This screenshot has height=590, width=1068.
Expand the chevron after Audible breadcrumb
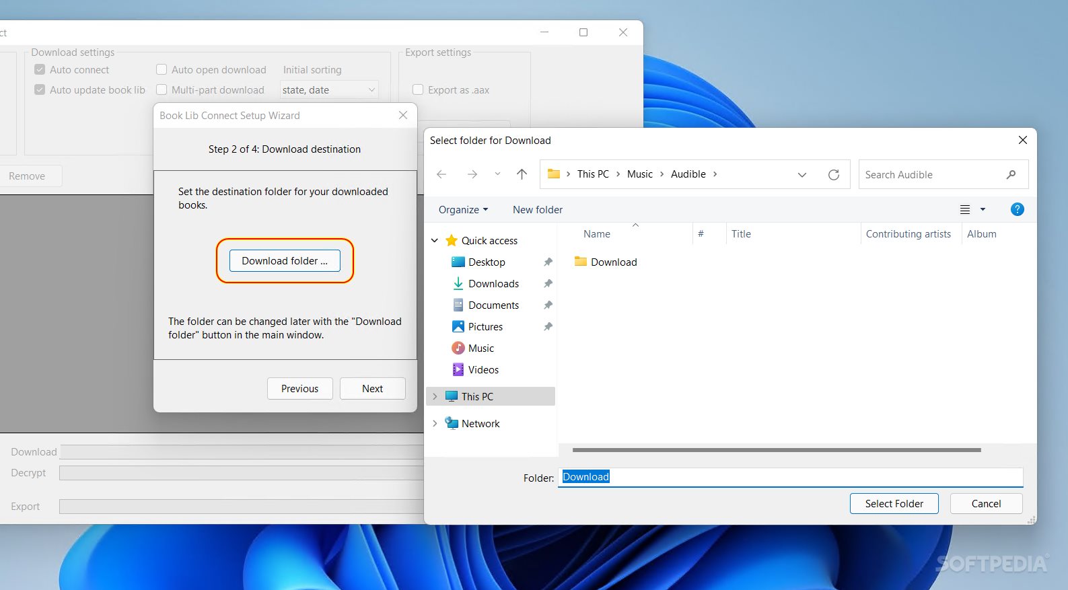(x=715, y=174)
